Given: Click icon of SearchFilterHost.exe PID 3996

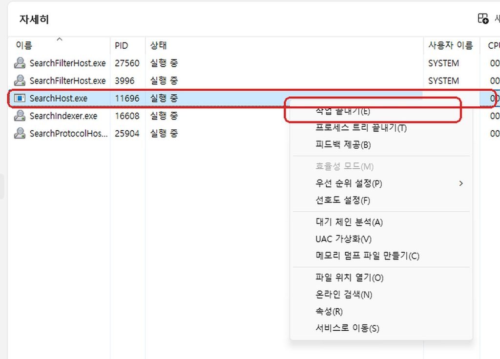Looking at the screenshot, I should click(x=20, y=80).
